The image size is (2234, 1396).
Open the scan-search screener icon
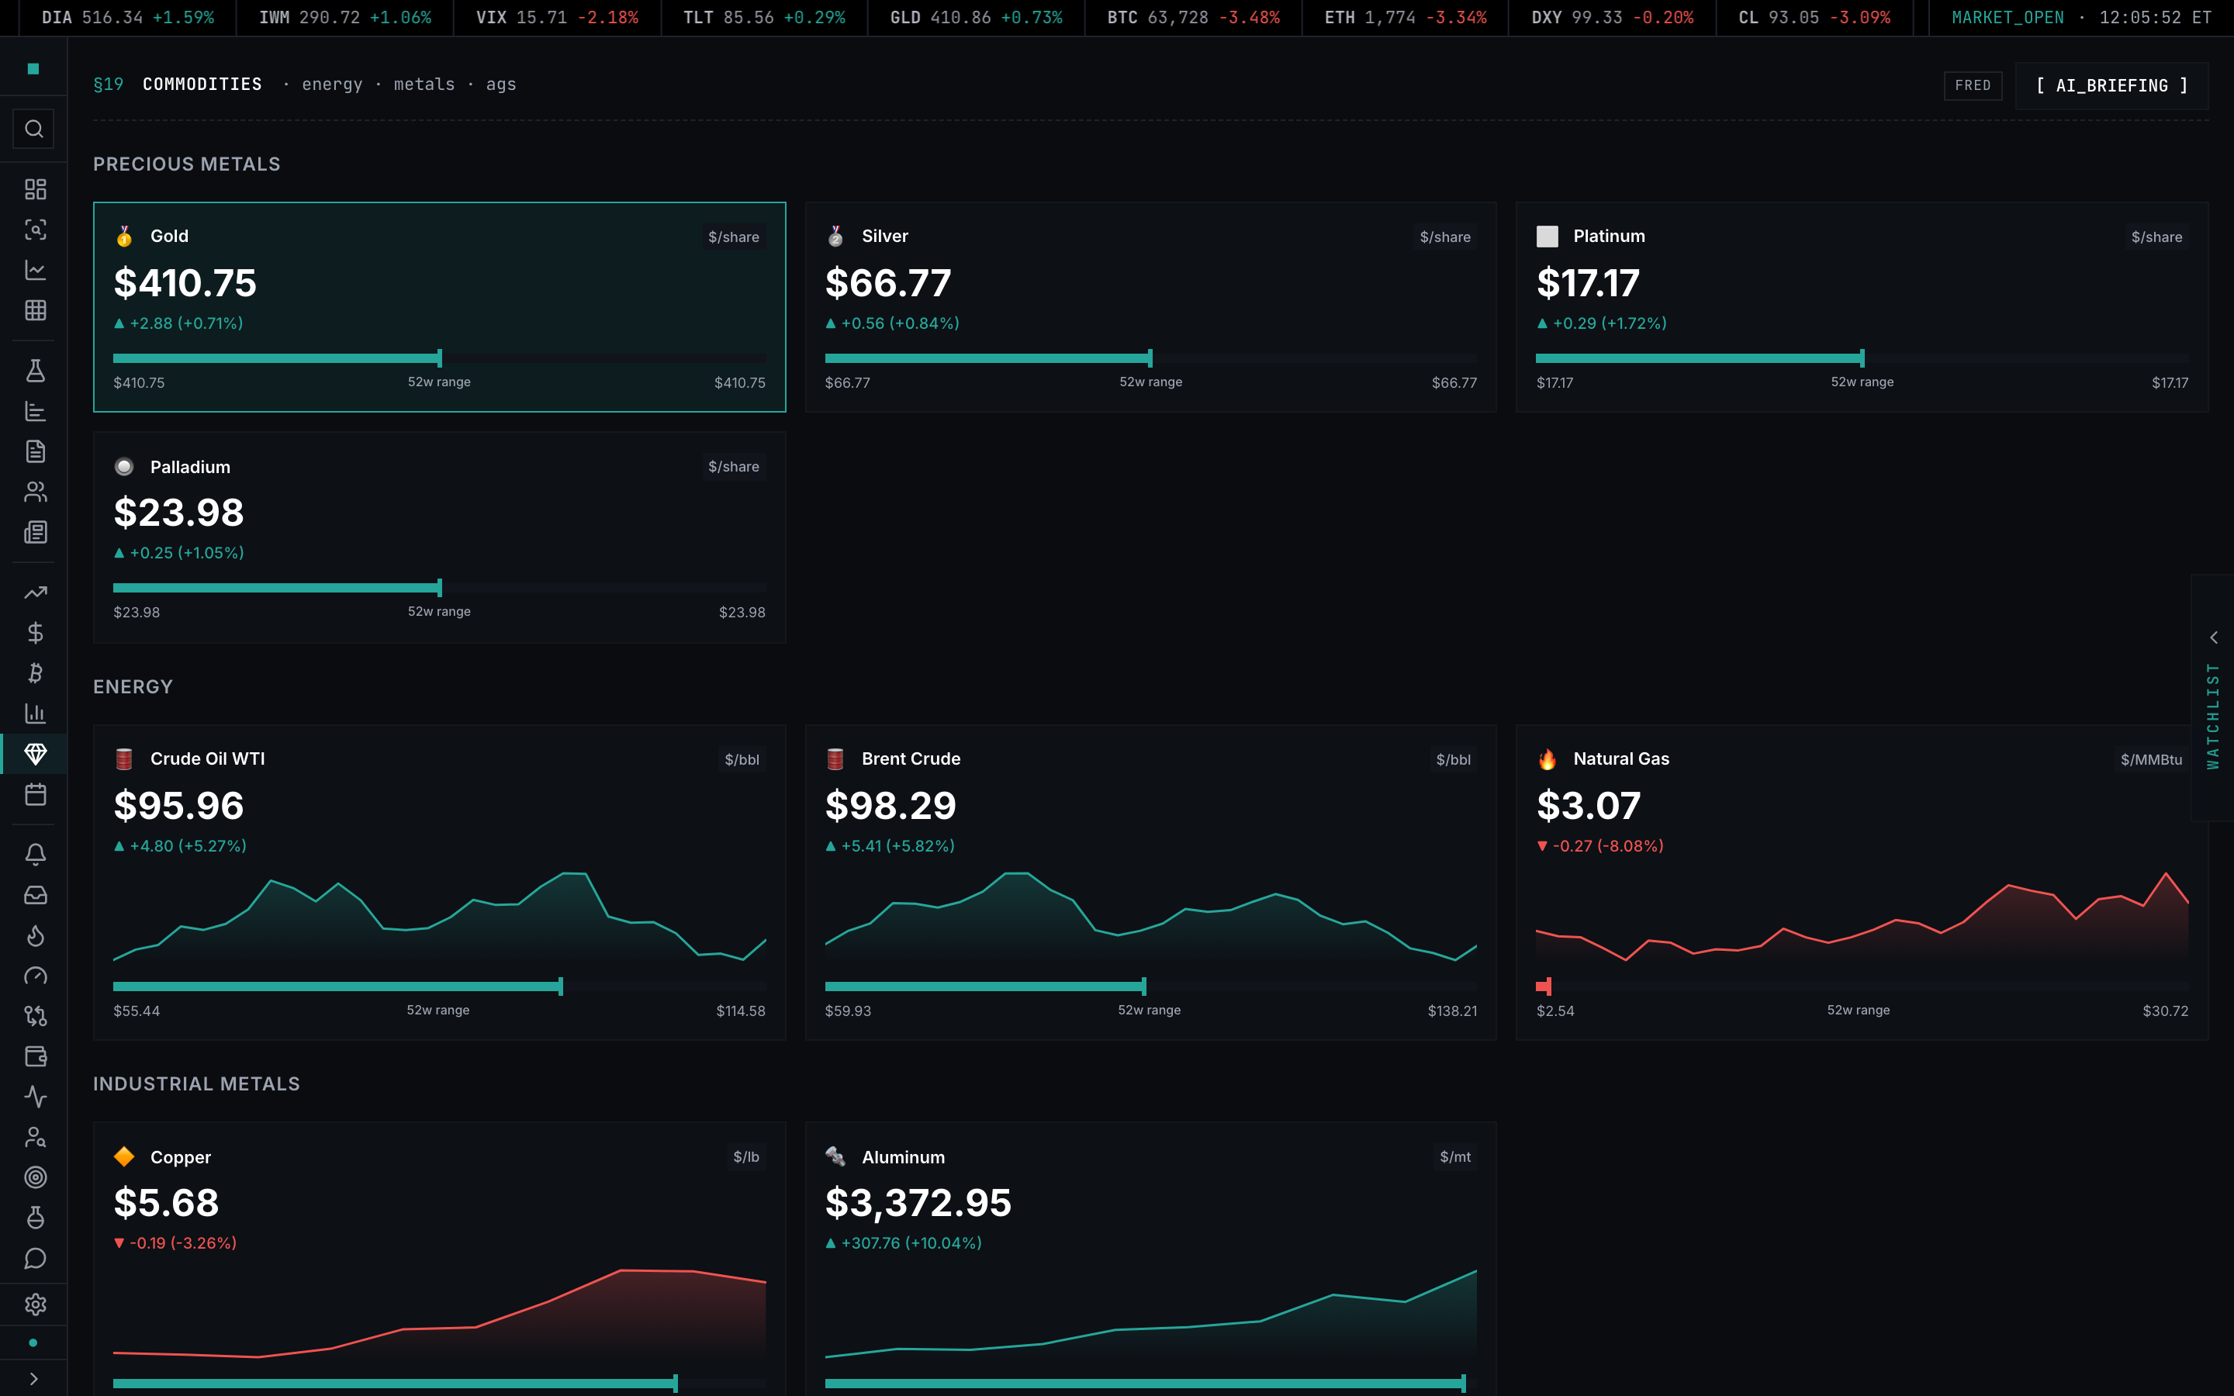click(x=35, y=230)
